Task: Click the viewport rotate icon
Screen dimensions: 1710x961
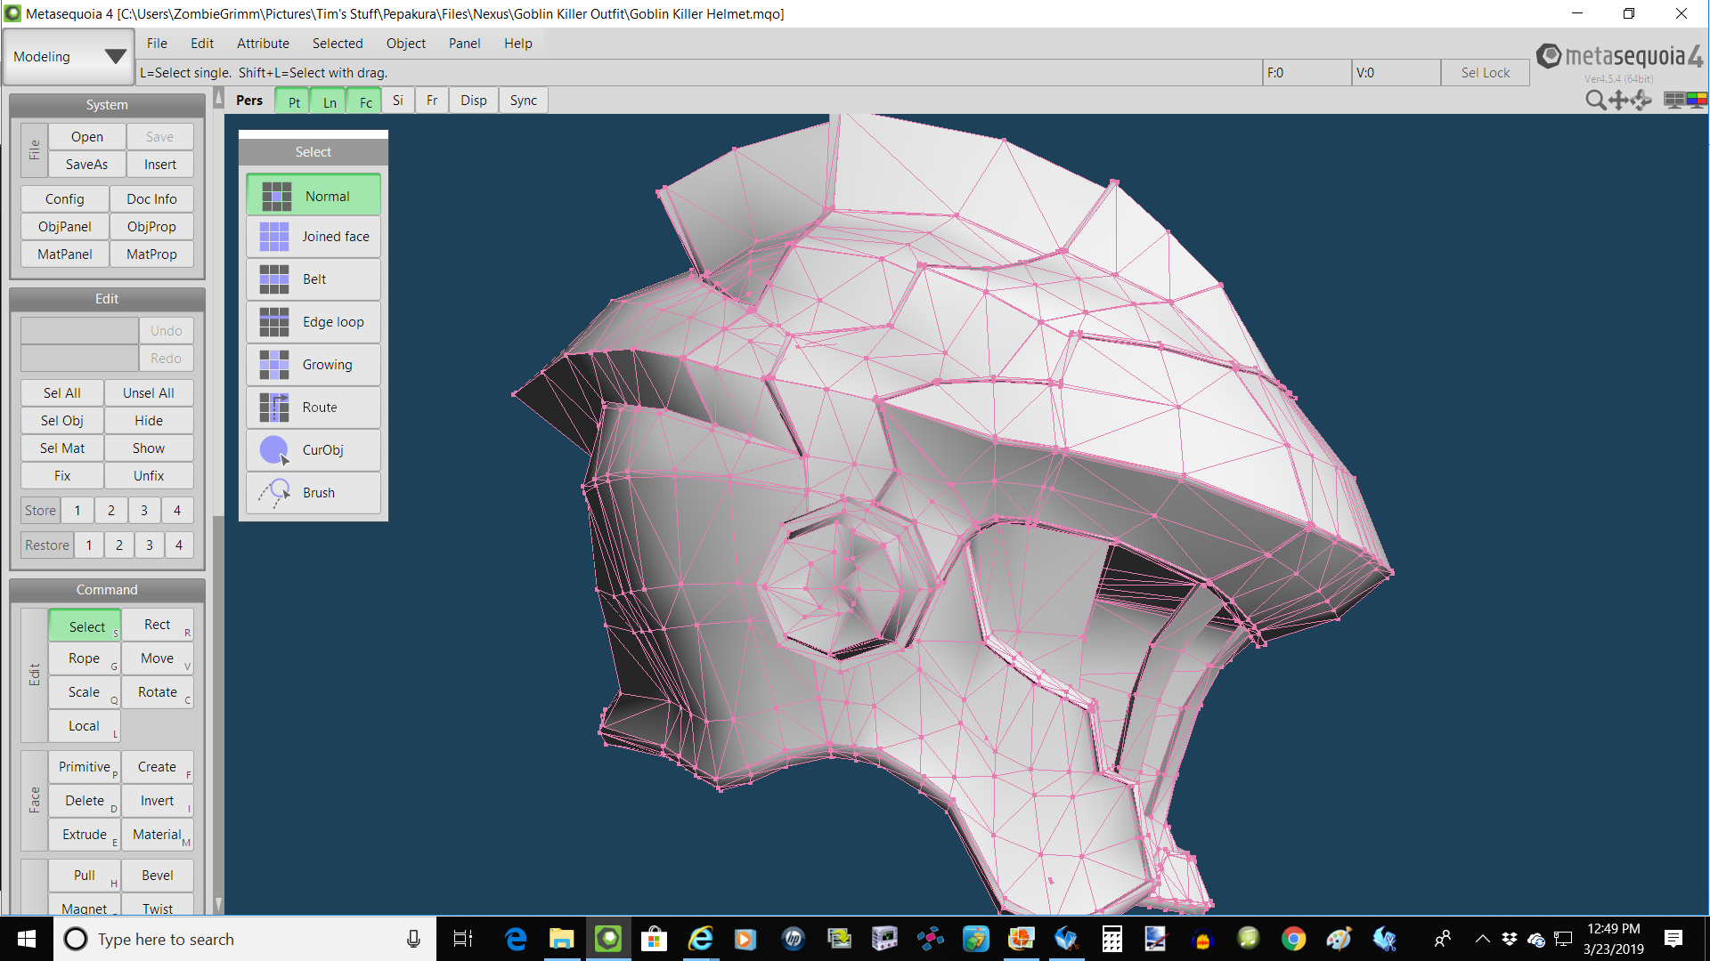Action: click(x=1641, y=101)
